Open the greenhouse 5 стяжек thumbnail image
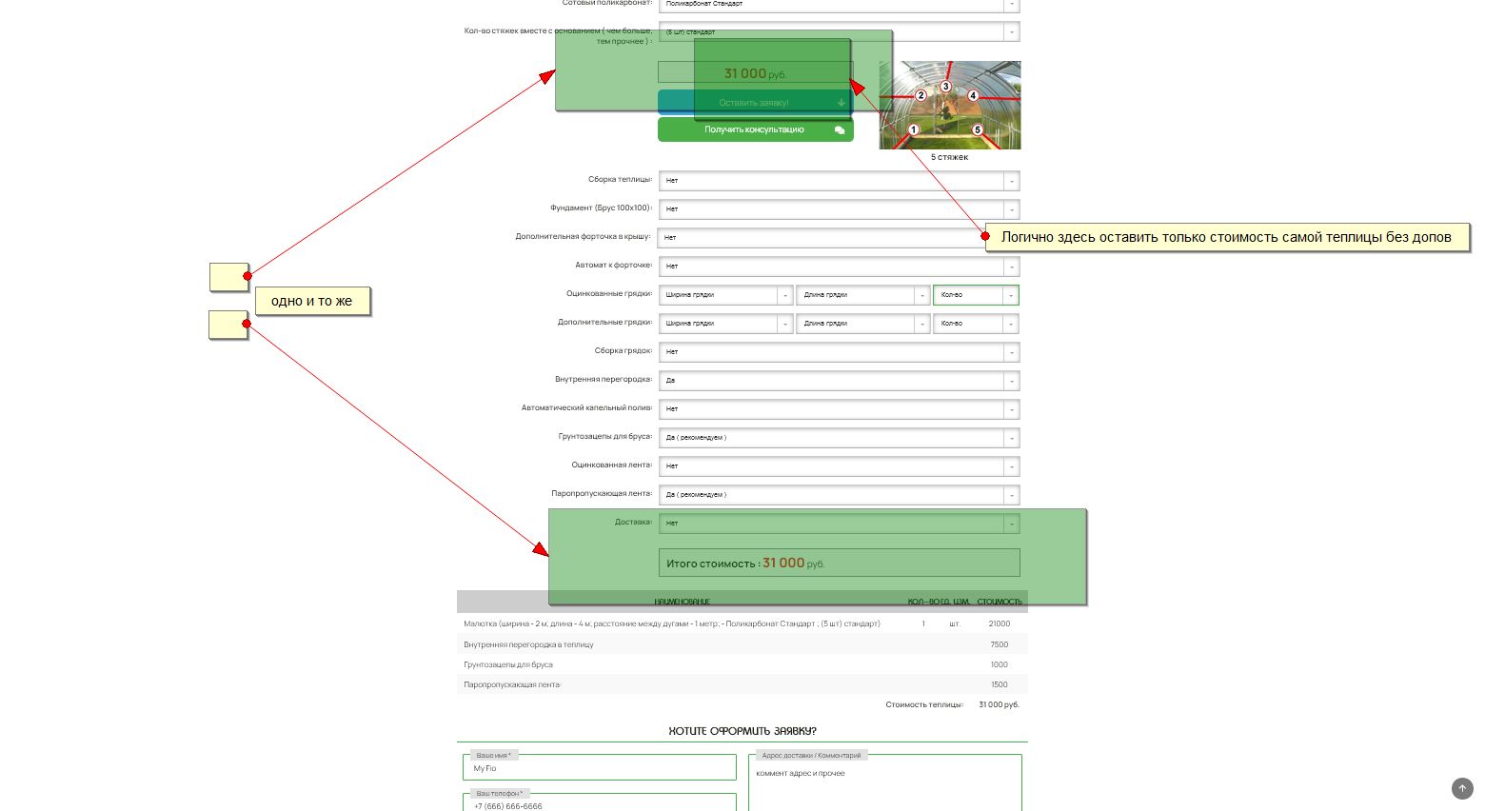The width and height of the screenshot is (1485, 811). coord(950,105)
